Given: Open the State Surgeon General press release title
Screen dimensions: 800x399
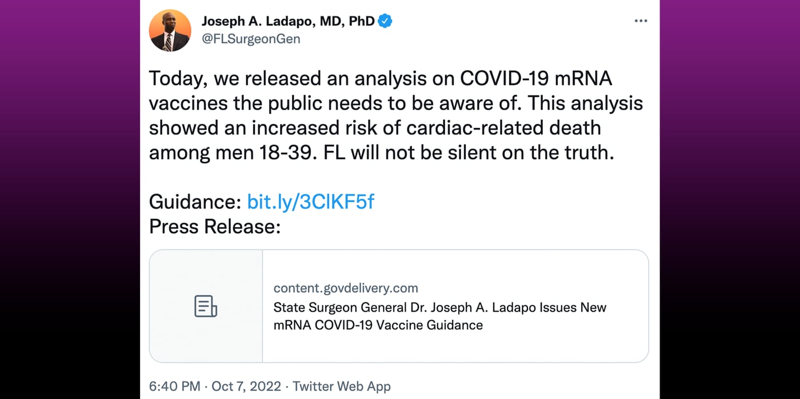Looking at the screenshot, I should pos(440,307).
